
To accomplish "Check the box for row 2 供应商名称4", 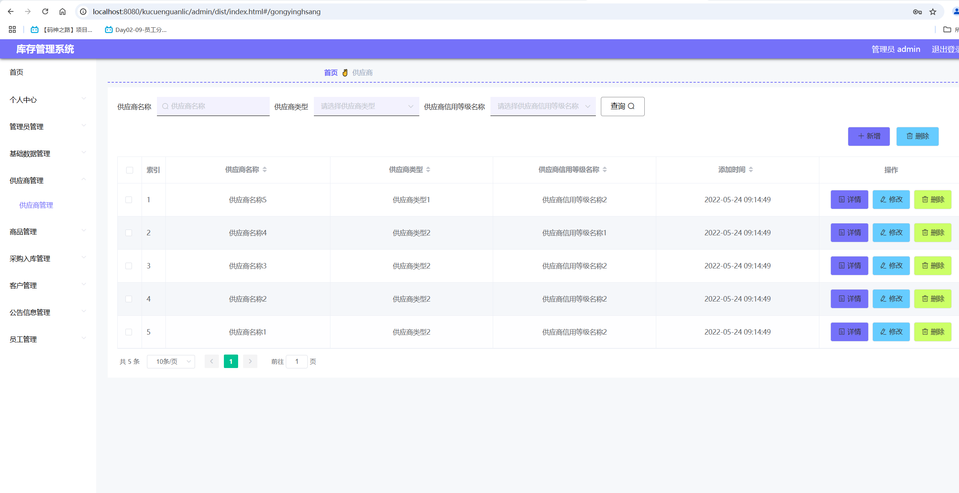I will (129, 233).
